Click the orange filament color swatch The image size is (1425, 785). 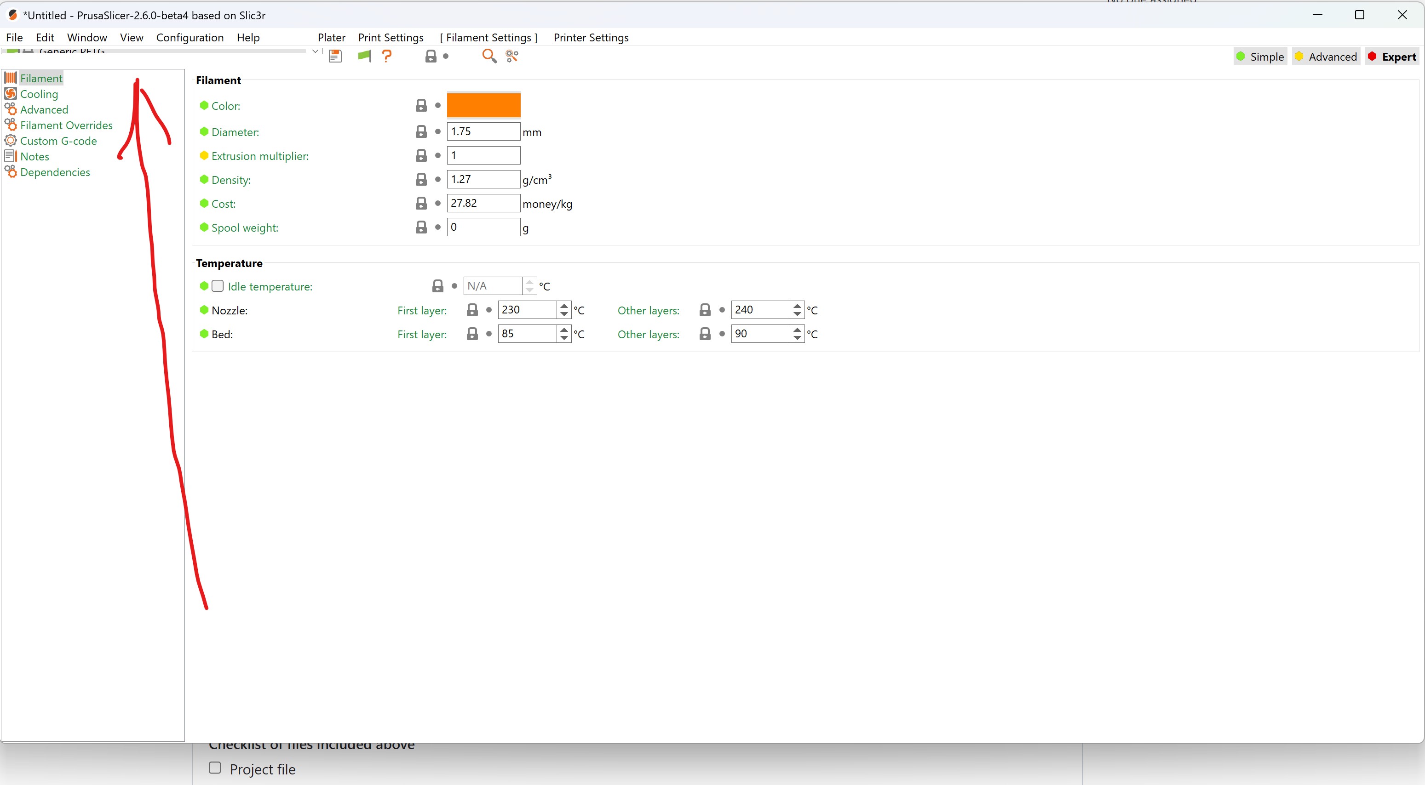coord(483,105)
